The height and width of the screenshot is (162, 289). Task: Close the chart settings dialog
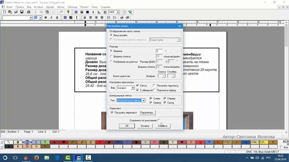point(180,26)
